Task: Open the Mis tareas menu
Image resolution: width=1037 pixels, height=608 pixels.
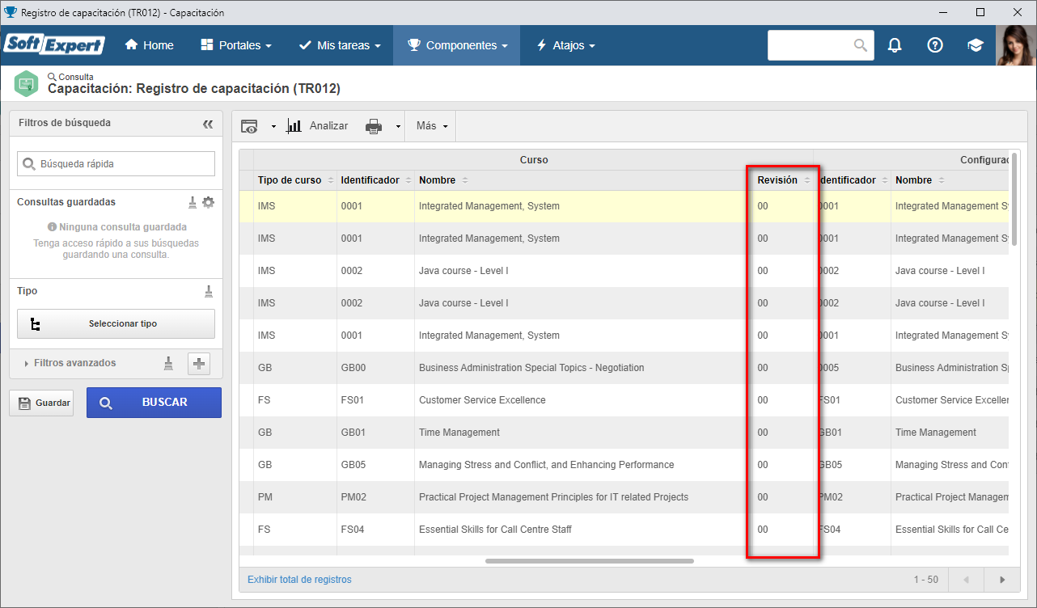Action: coord(340,45)
